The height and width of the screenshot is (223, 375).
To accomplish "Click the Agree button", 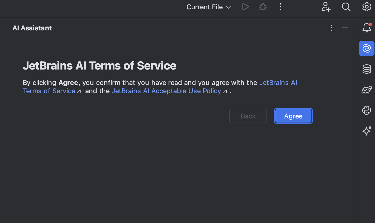I will (x=293, y=116).
